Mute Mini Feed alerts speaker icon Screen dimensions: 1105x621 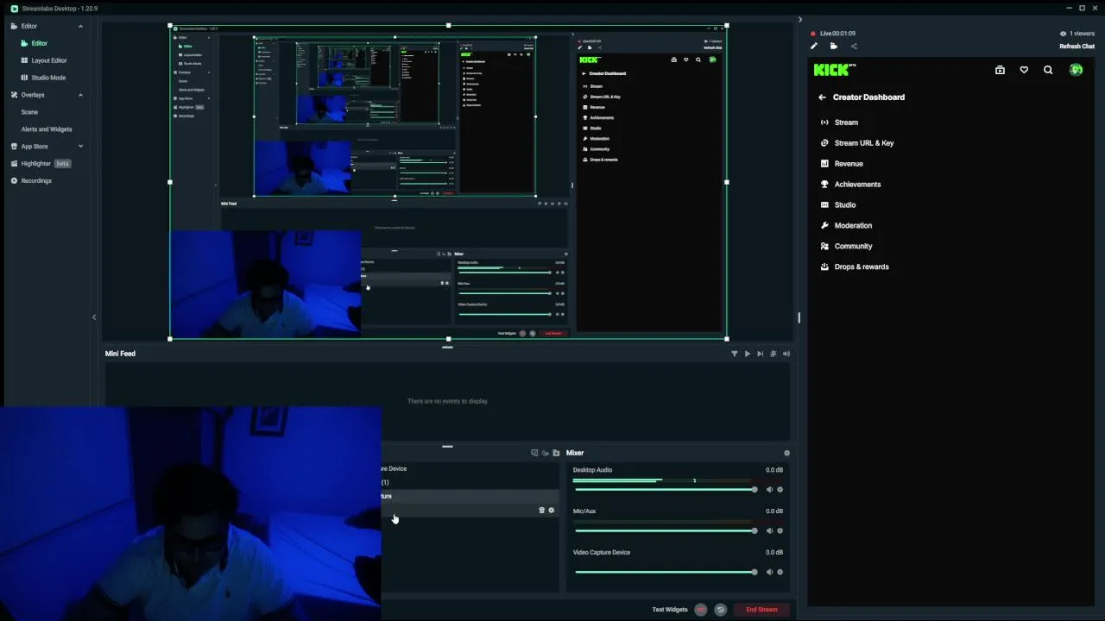[786, 354]
